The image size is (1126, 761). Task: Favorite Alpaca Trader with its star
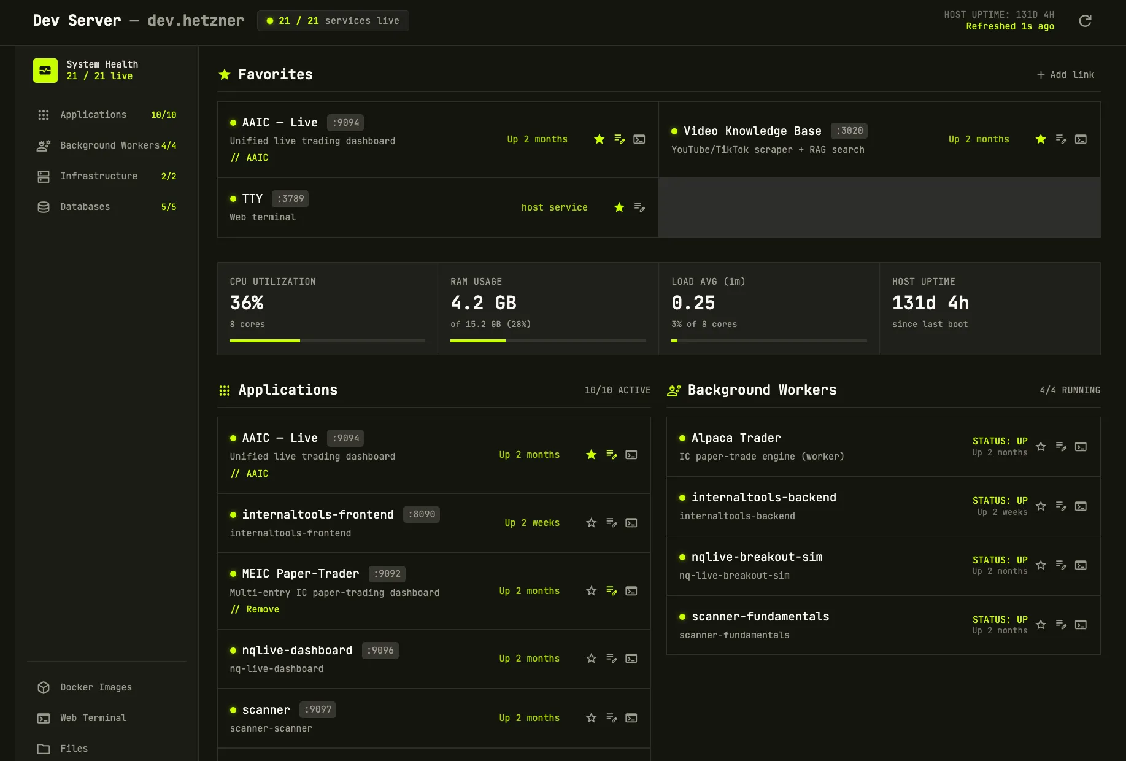pyautogui.click(x=1041, y=447)
